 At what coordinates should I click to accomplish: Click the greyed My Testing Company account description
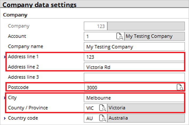pyautogui.click(x=155, y=36)
